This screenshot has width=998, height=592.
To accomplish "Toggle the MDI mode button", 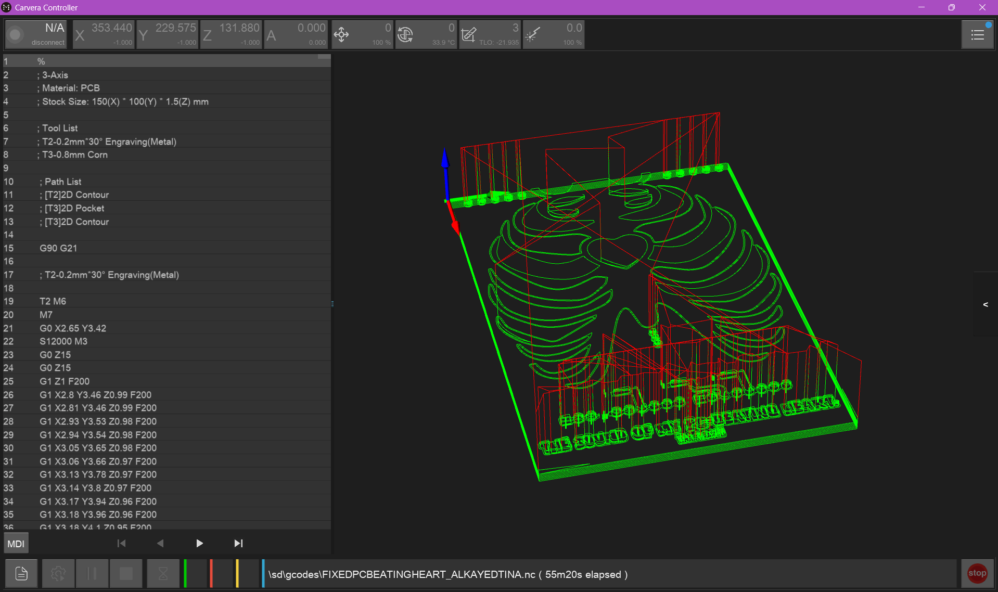I will [x=16, y=544].
